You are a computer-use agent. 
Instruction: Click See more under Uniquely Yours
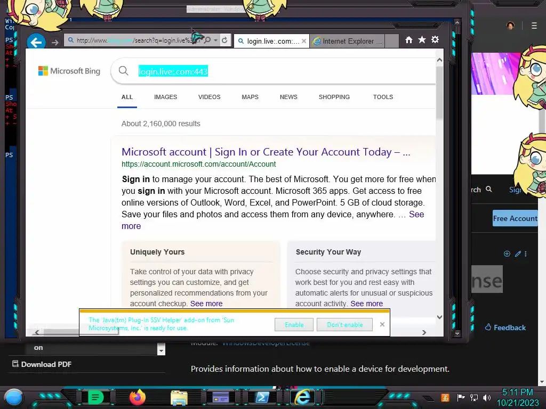206,304
